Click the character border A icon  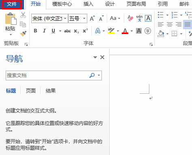(x=148, y=18)
